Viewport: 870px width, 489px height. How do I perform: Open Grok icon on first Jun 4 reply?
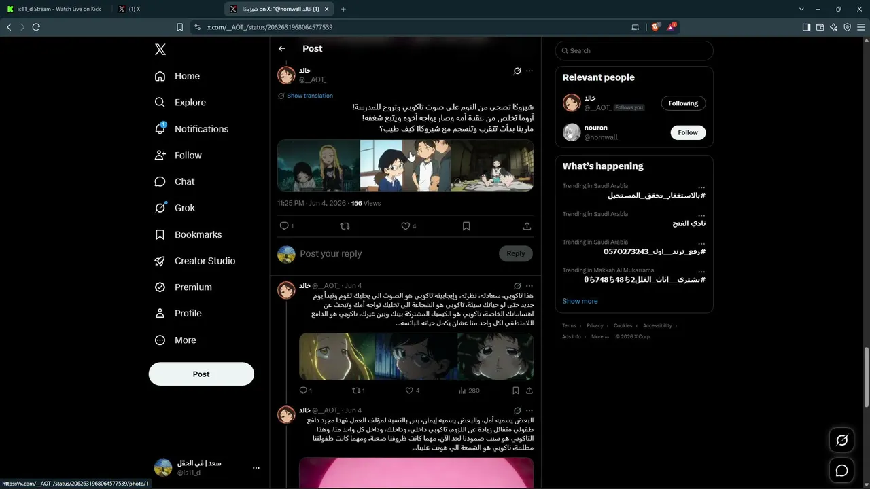517,286
